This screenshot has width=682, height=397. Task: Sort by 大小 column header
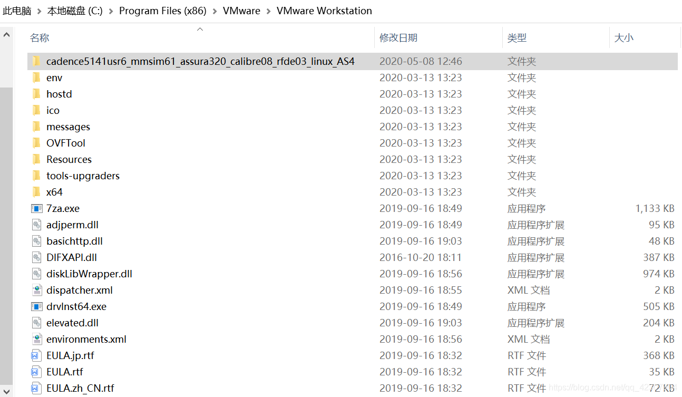[x=624, y=38]
